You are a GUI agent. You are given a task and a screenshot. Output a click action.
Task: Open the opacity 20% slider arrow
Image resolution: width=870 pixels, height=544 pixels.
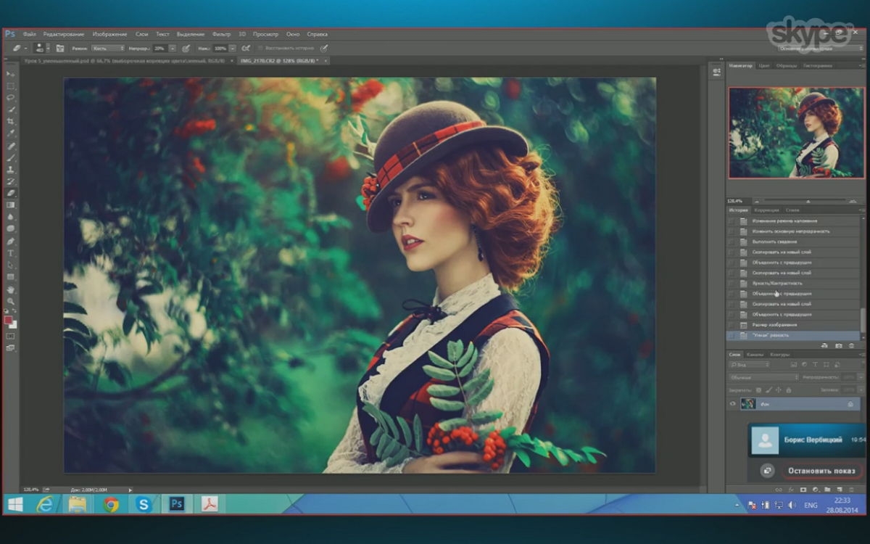pyautogui.click(x=173, y=48)
